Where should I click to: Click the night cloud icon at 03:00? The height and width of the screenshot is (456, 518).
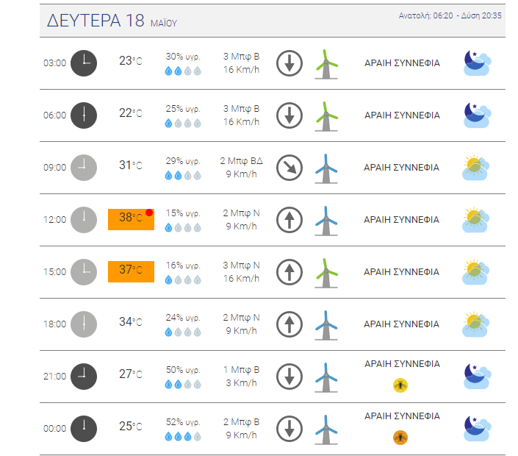pyautogui.click(x=477, y=63)
